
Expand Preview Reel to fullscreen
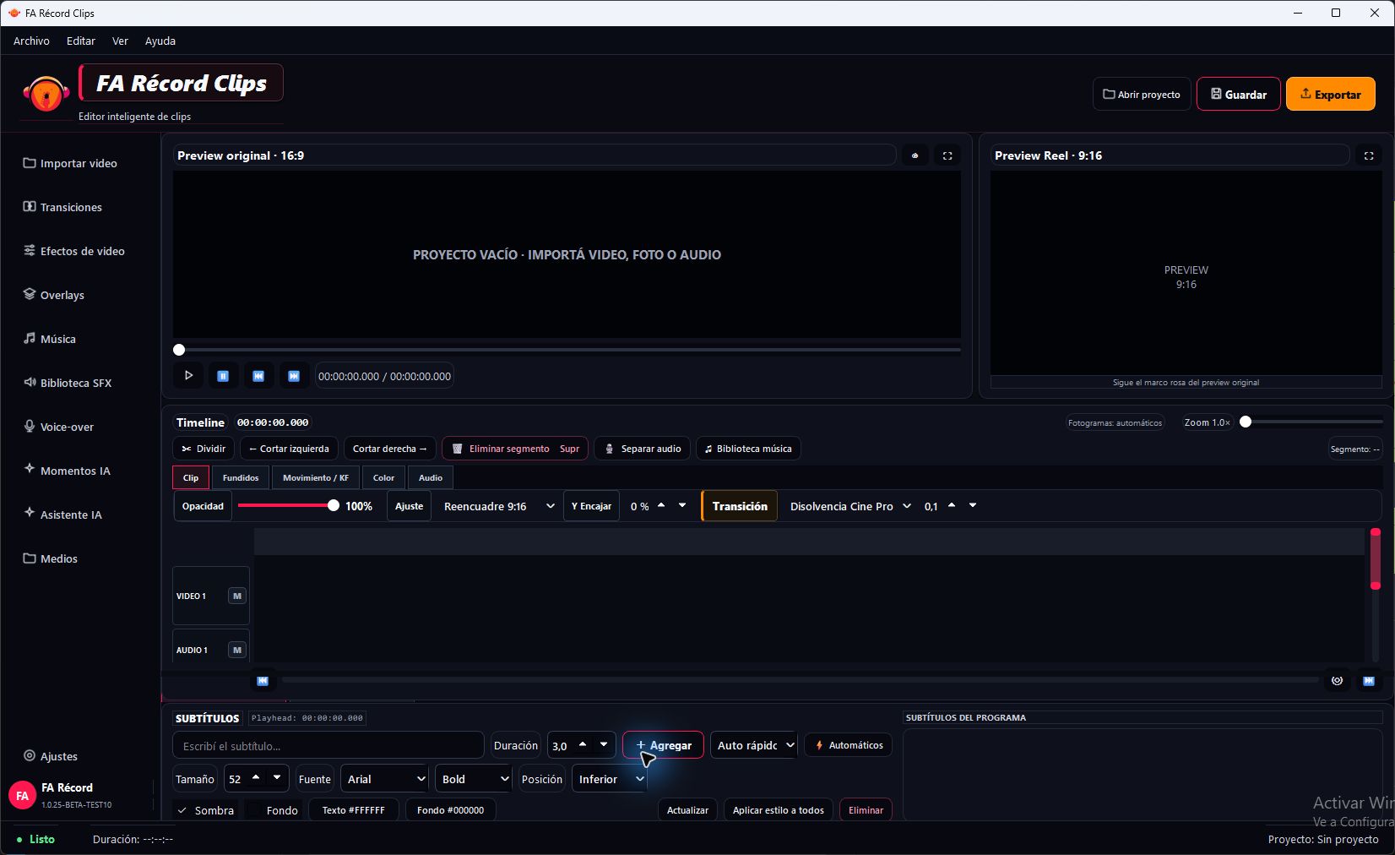[x=1369, y=155]
